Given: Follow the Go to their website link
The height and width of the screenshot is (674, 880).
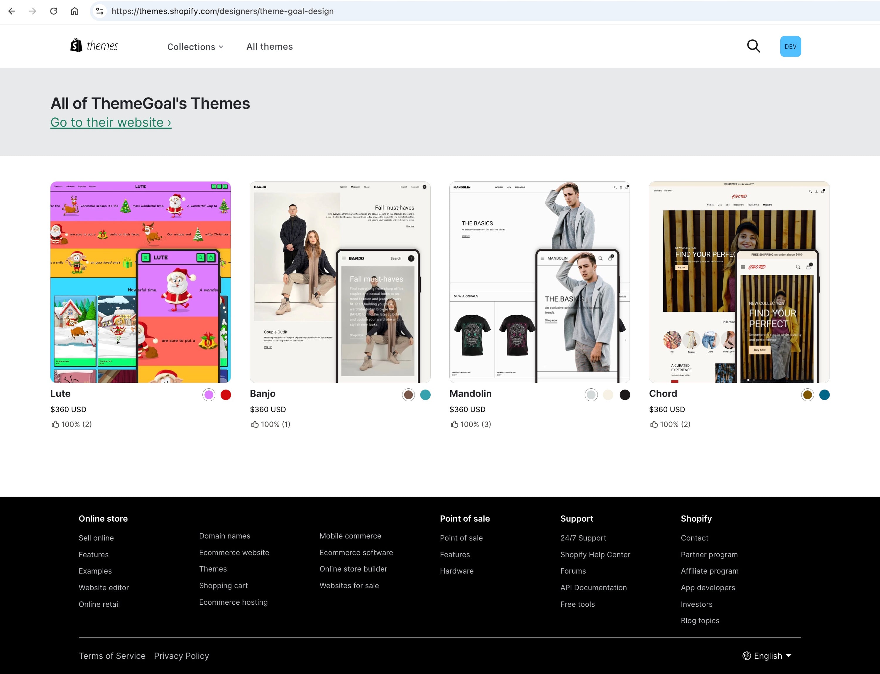Looking at the screenshot, I should (111, 122).
